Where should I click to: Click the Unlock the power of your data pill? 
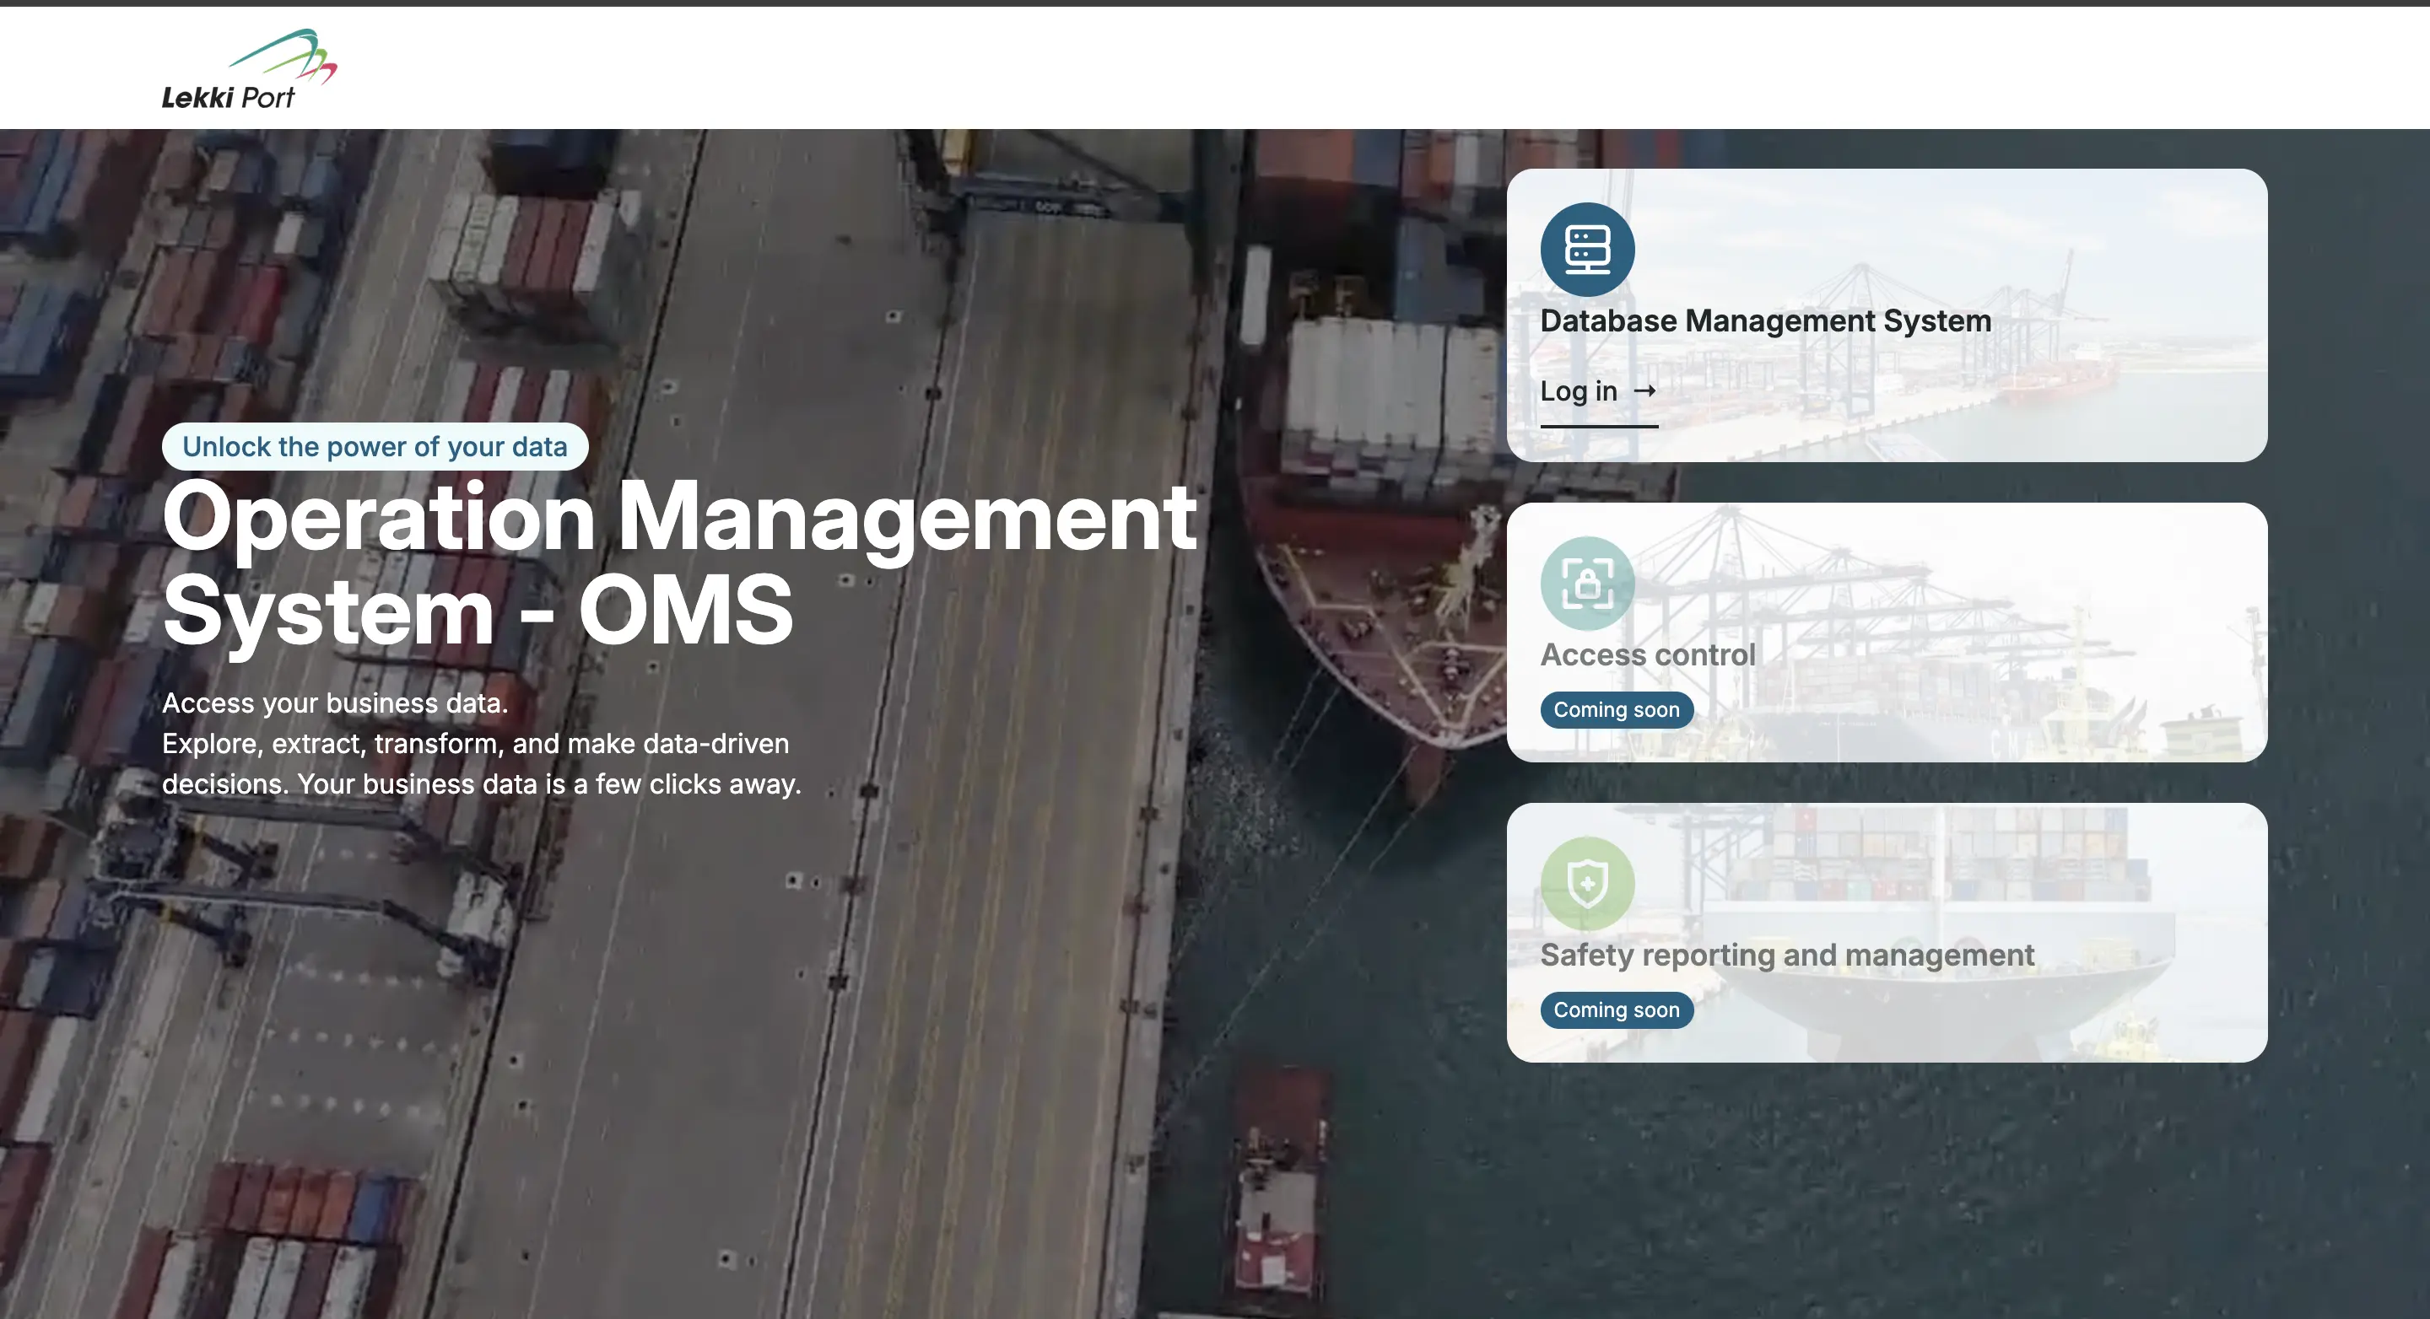(375, 447)
